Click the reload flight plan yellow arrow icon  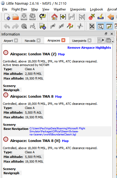[42, 17]
